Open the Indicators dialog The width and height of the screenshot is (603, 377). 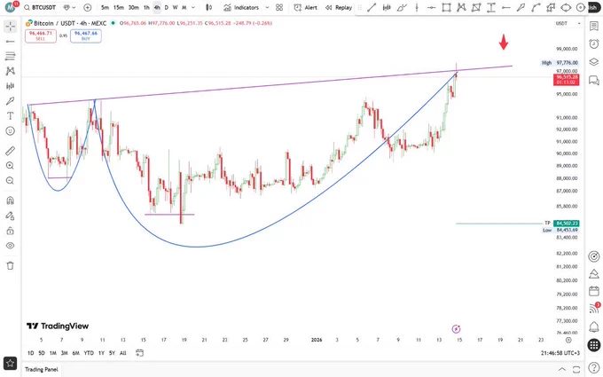[241, 7]
